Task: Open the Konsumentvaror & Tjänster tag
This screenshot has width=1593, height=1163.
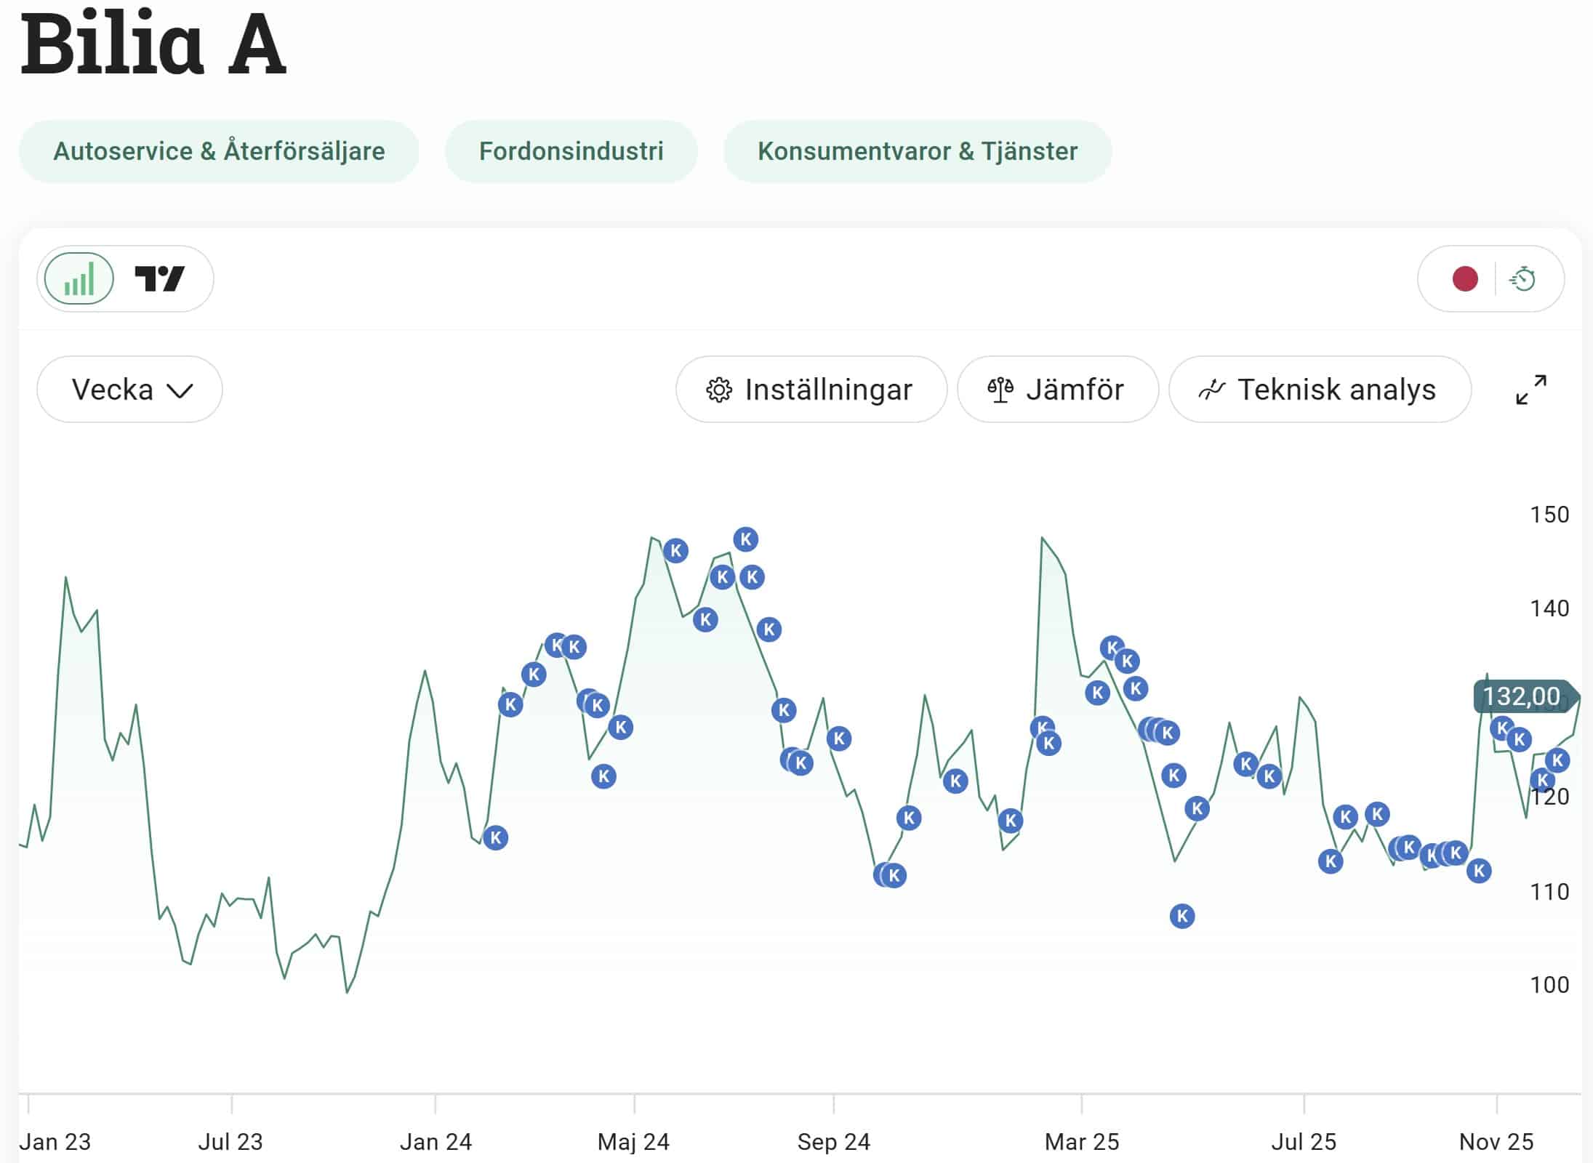Action: [x=917, y=151]
